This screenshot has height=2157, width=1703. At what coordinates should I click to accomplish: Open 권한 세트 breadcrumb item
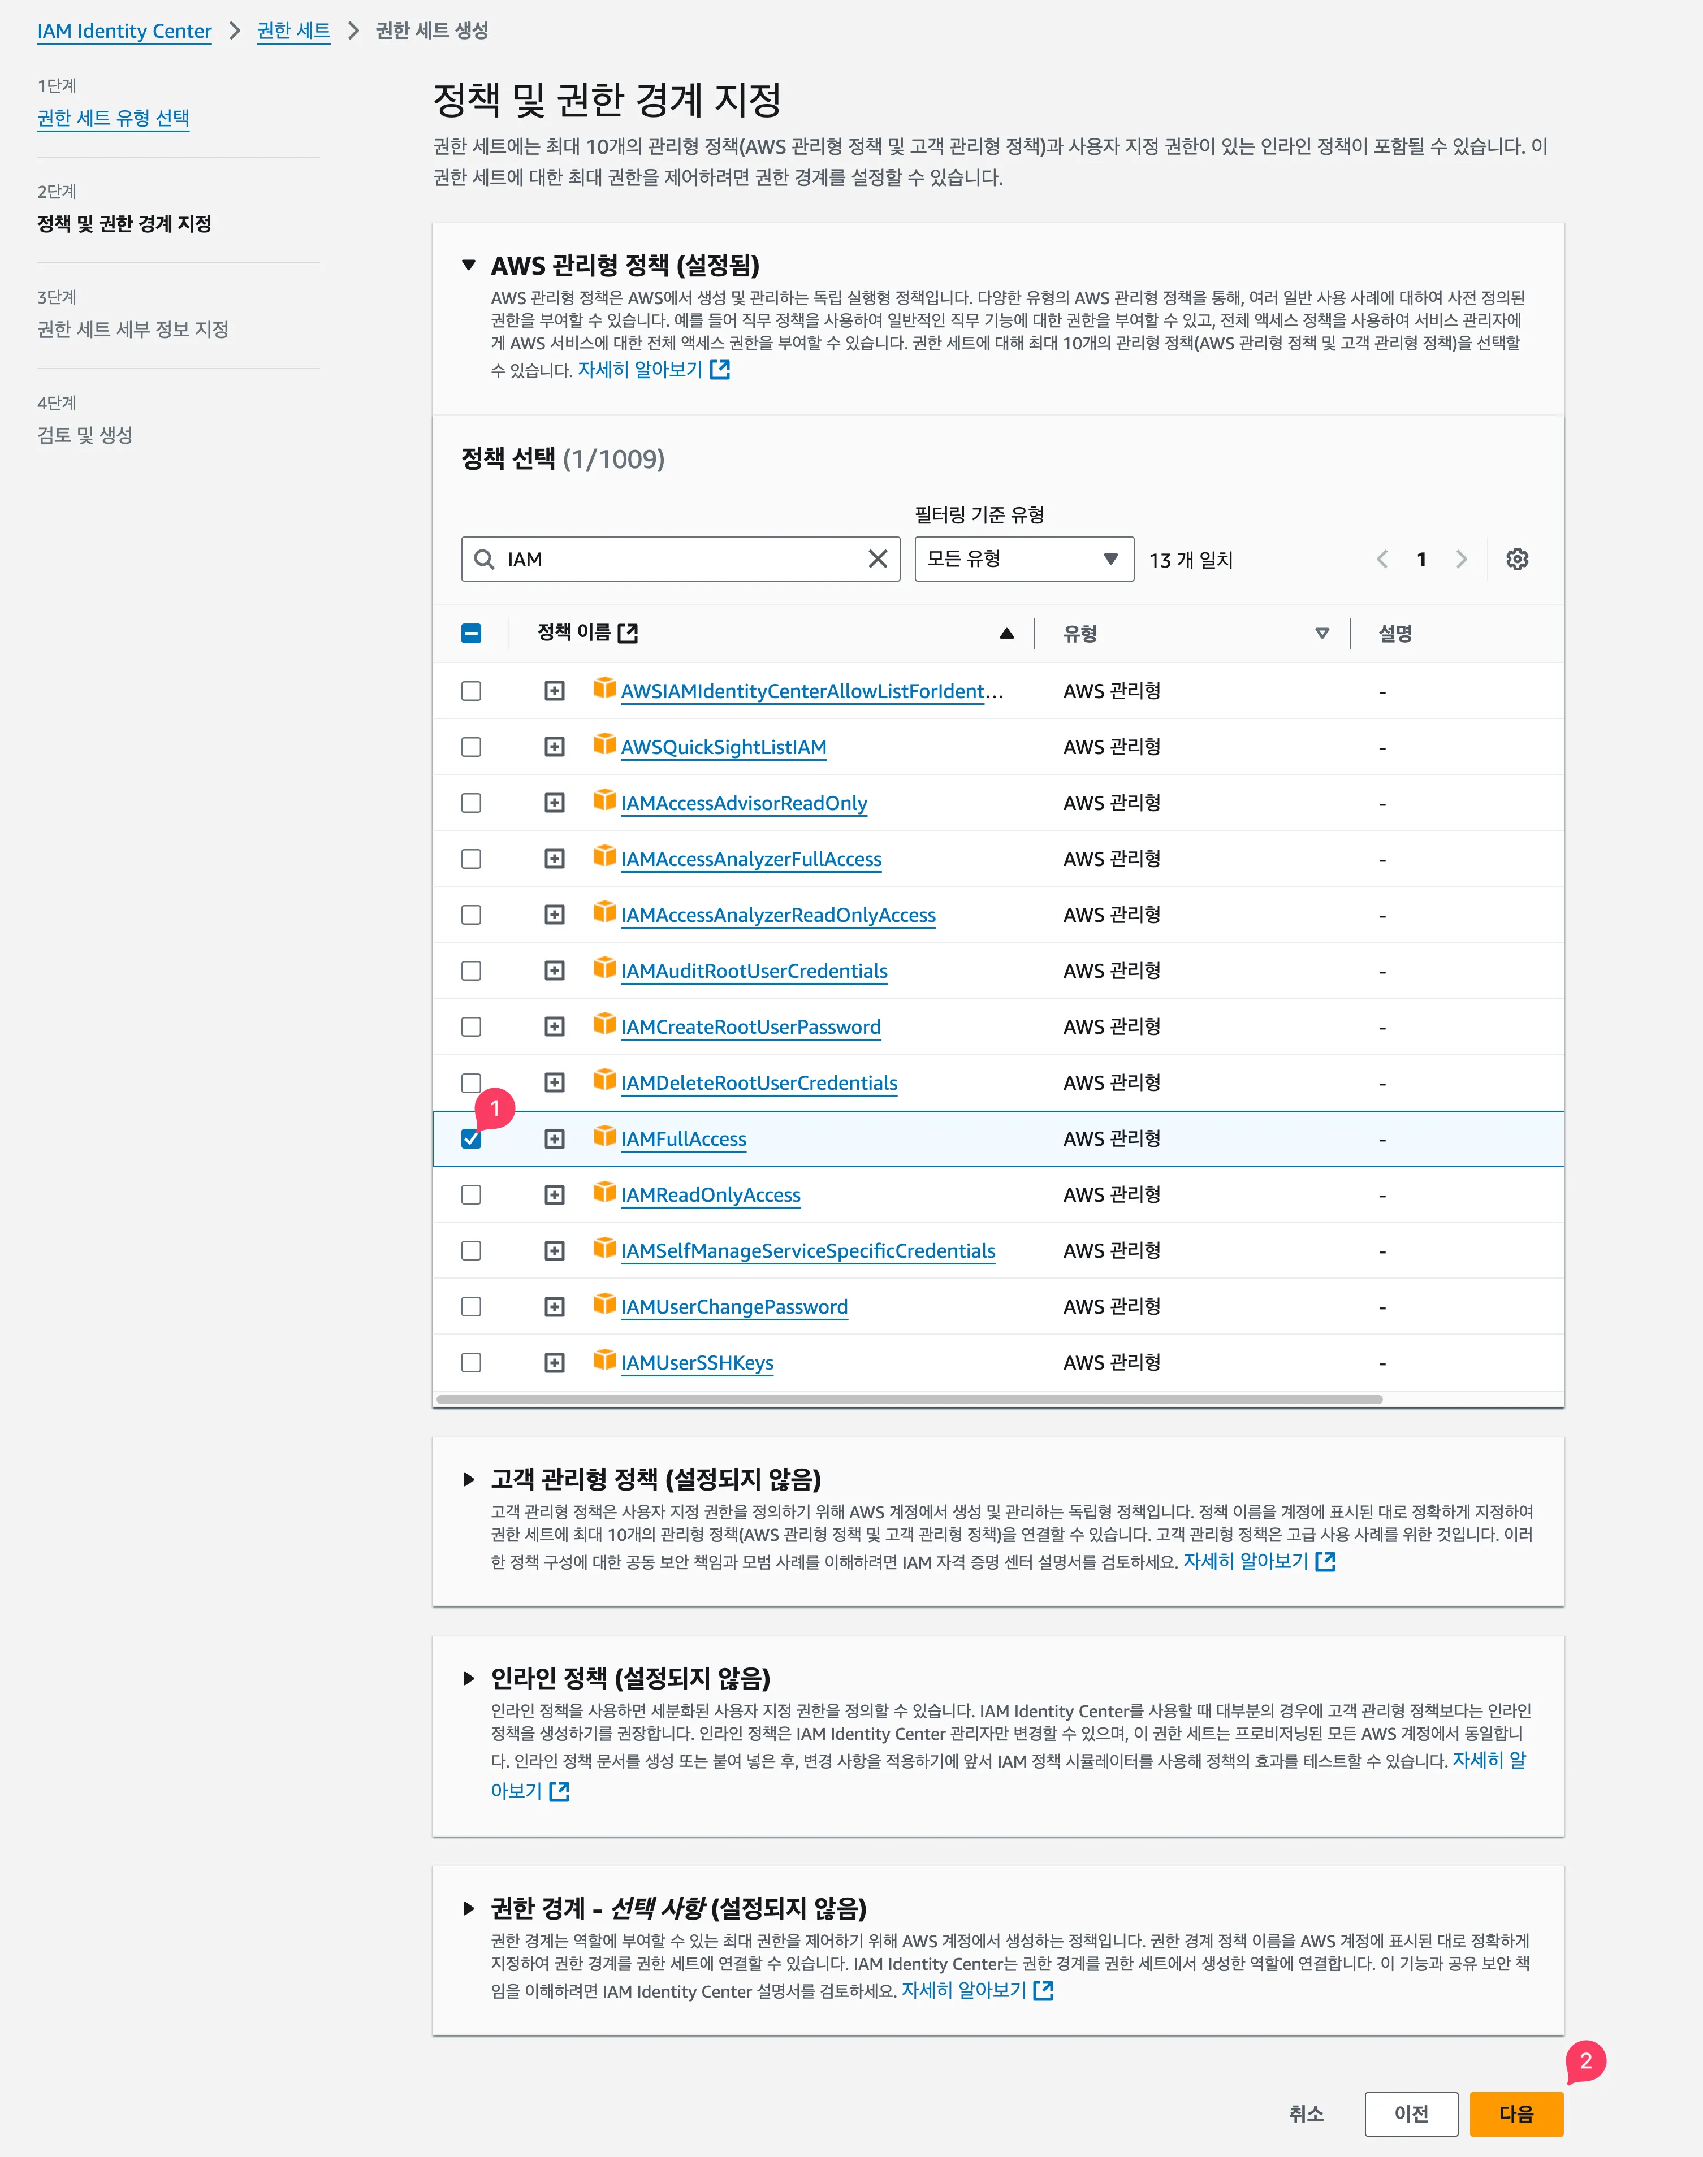tap(293, 31)
